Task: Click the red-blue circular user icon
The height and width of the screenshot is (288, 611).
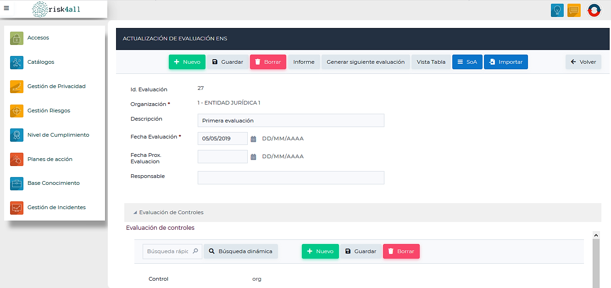Action: pyautogui.click(x=594, y=10)
